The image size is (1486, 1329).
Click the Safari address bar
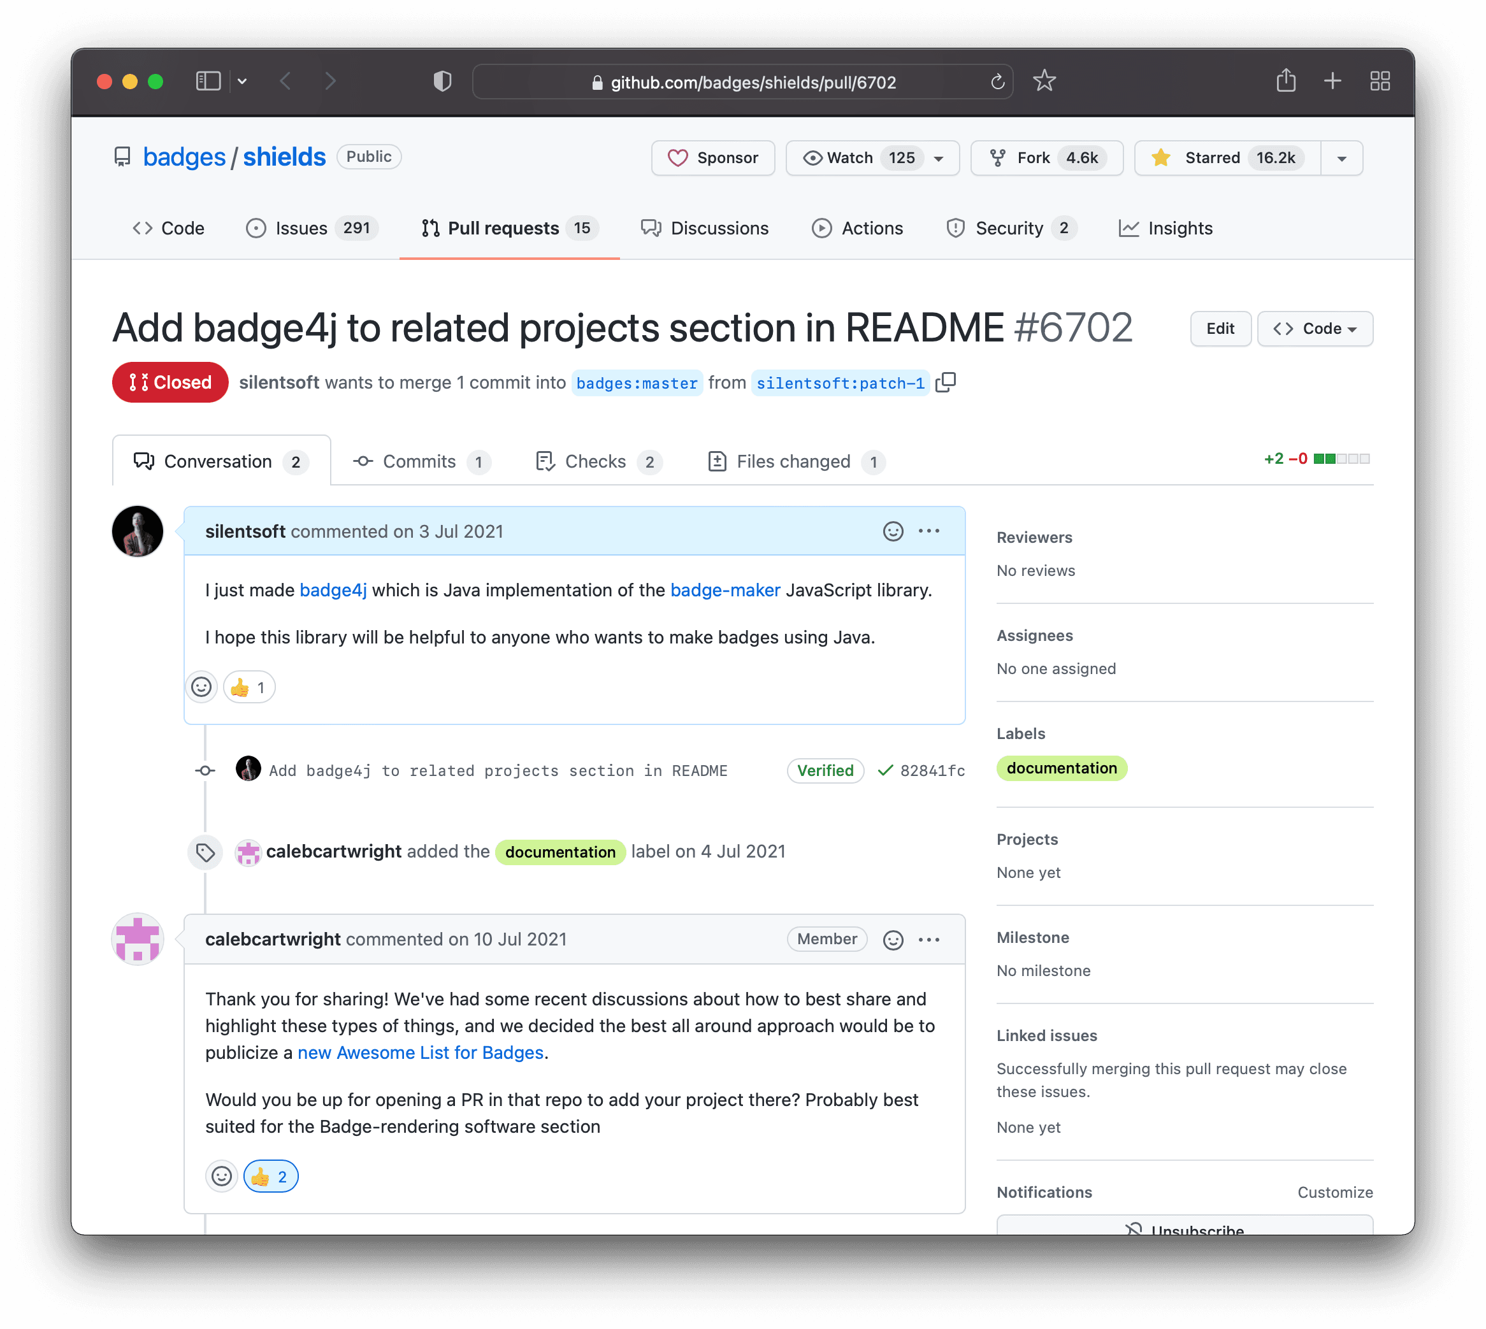click(742, 82)
